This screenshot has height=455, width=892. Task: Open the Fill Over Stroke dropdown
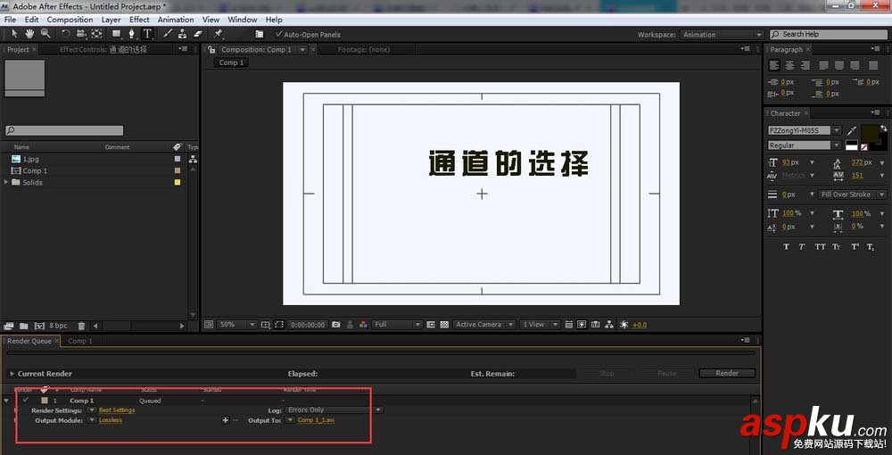[854, 194]
